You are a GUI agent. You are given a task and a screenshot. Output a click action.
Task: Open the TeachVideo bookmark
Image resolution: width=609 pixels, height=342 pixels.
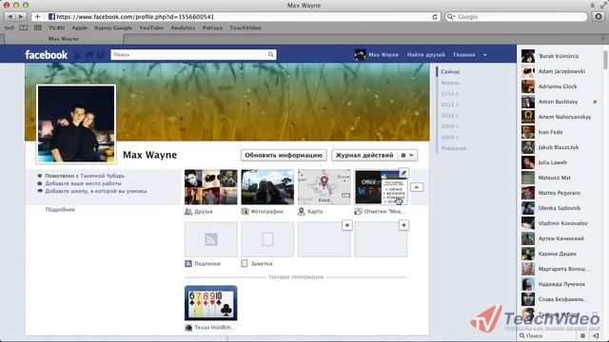[x=246, y=28]
